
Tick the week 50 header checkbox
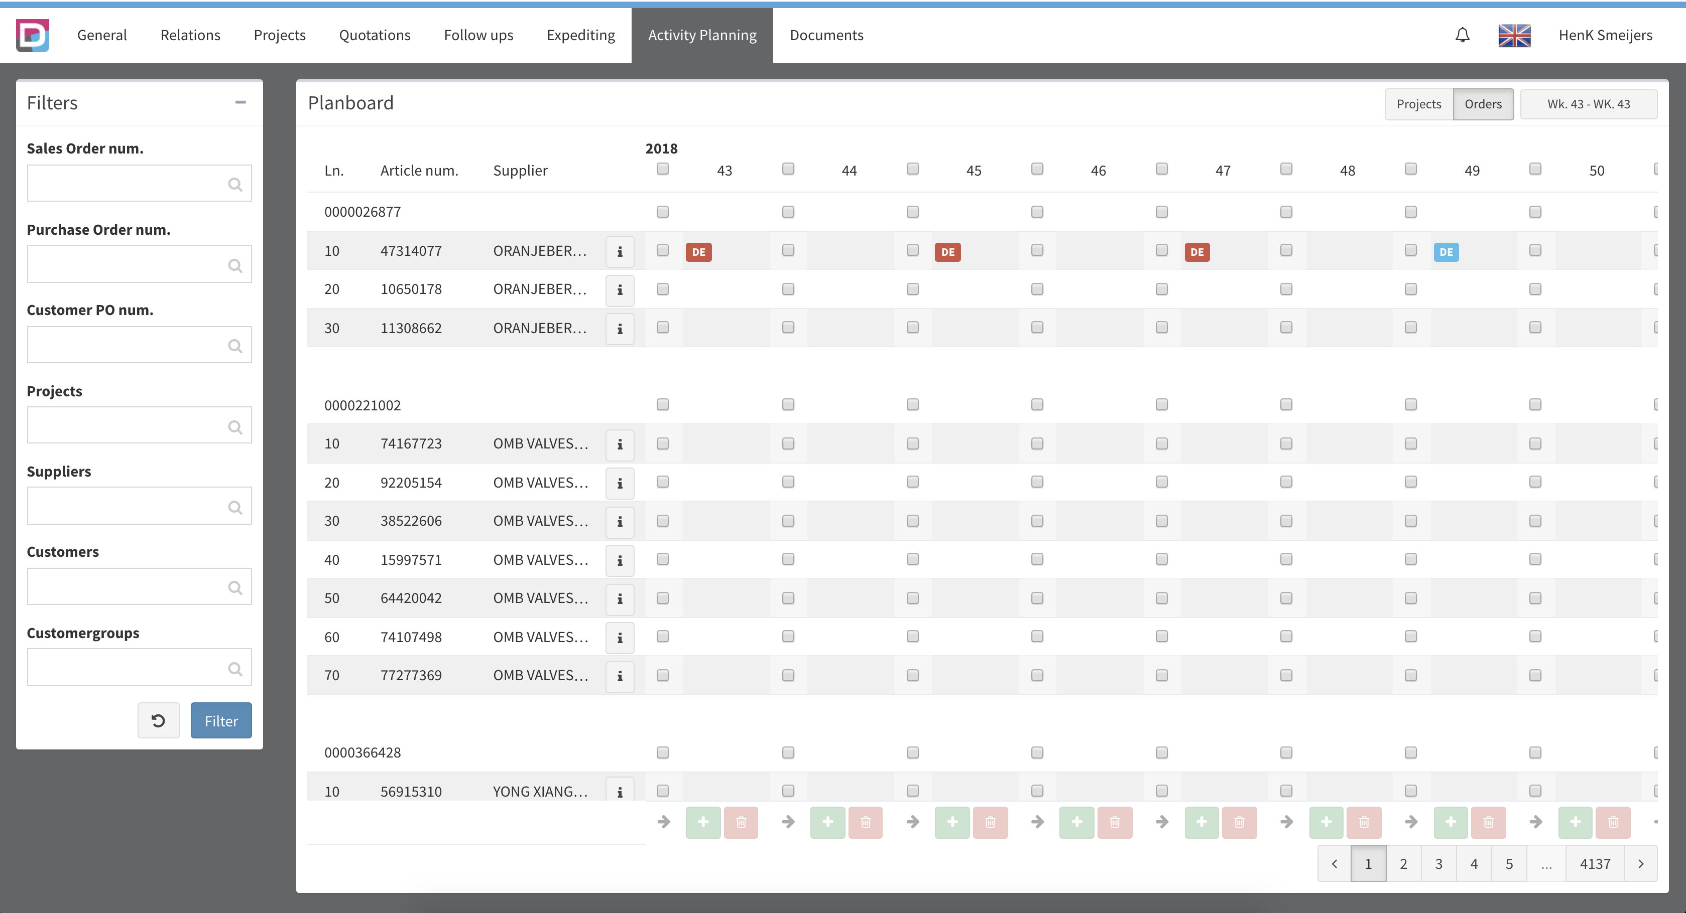pos(1535,170)
